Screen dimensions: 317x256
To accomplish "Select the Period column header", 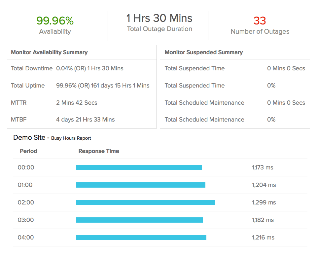I will (x=28, y=151).
